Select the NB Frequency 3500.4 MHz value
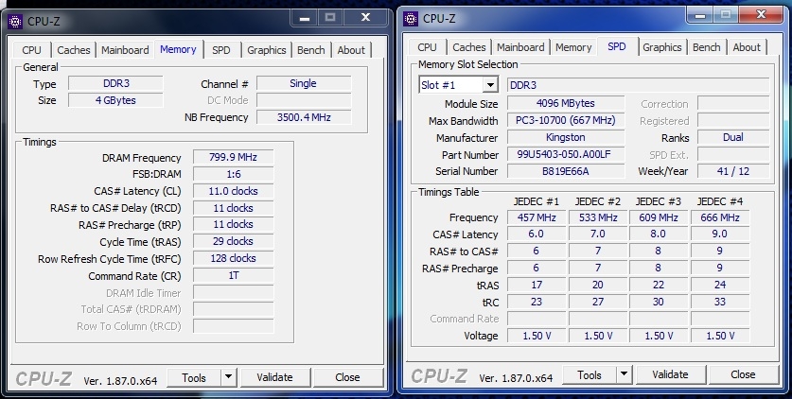This screenshot has width=792, height=399. (304, 117)
